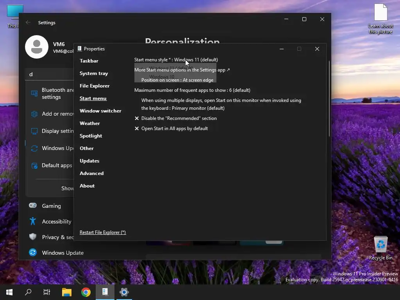400x300 pixels.
Task: Open the Windows Start button
Action: (x=9, y=292)
